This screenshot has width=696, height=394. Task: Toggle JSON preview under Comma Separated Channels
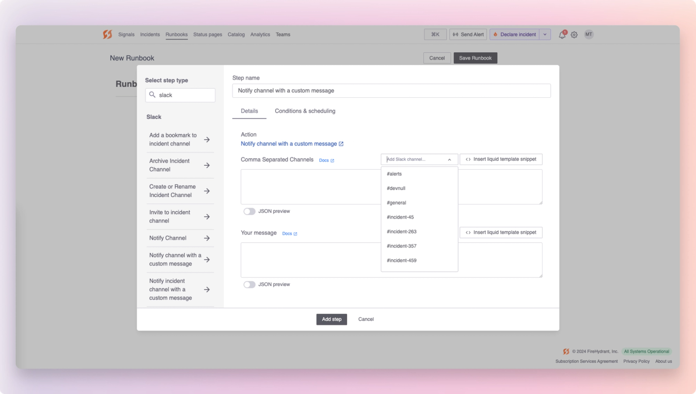[249, 211]
